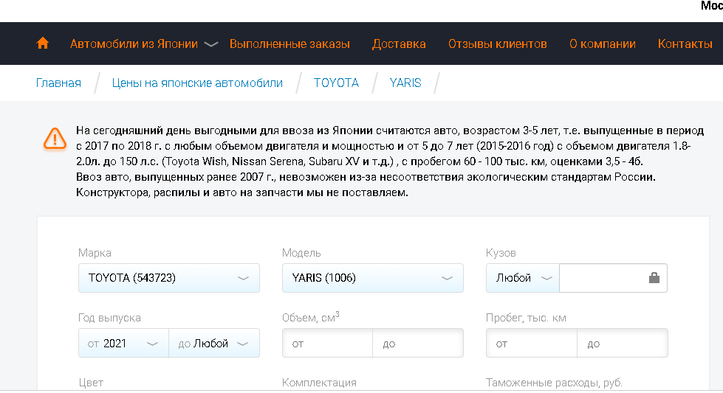This screenshot has width=723, height=393.
Task: Click the lock icon in body code field
Action: click(654, 278)
